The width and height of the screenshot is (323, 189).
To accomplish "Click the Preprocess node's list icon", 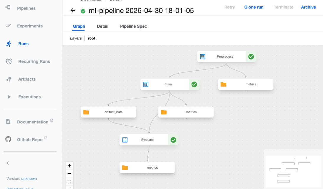I will pyautogui.click(x=203, y=57).
